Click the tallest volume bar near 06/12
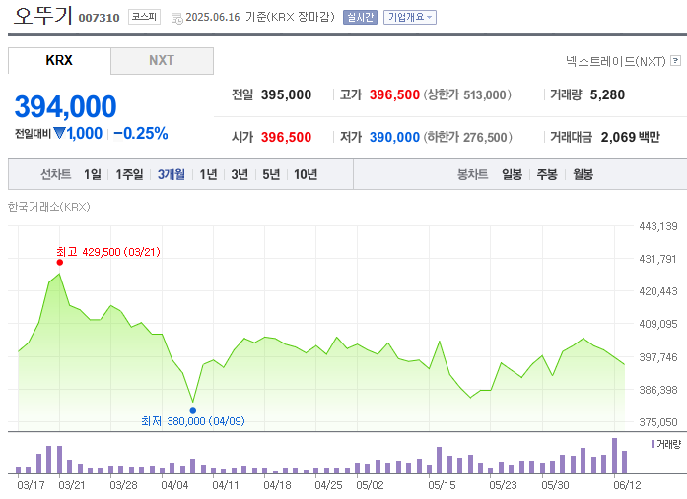Image resolution: width=687 pixels, height=499 pixels. click(615, 456)
